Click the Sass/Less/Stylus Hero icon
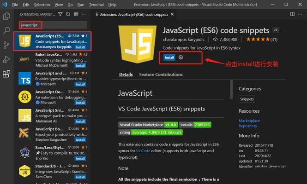Viewport: 307px width, 184px height. click(x=25, y=152)
